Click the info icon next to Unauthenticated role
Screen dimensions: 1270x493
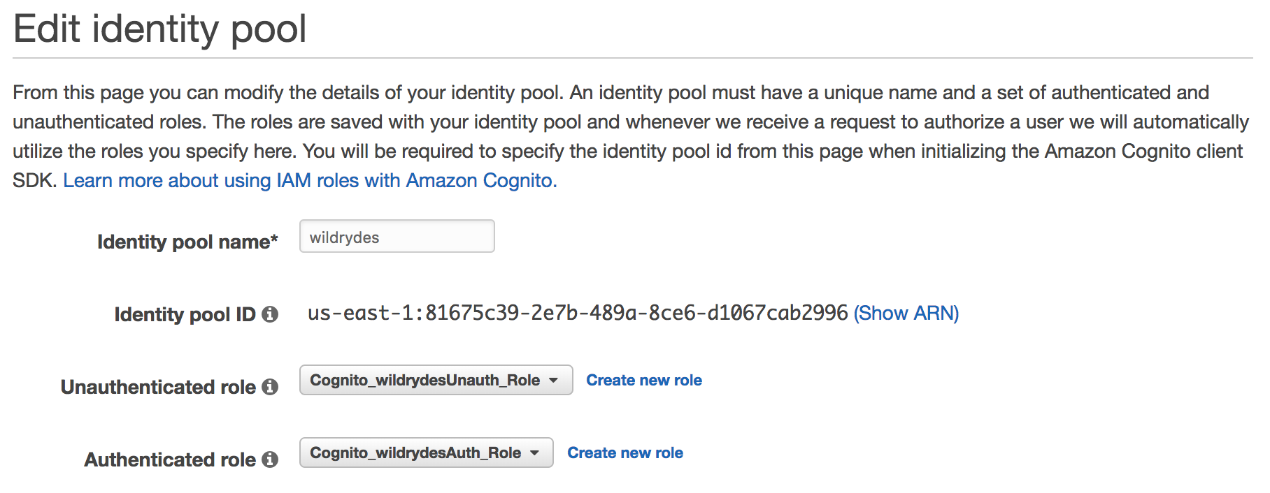pyautogui.click(x=270, y=387)
